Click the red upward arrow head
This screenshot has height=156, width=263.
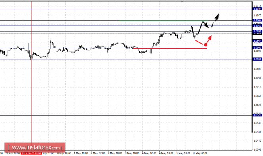[x=210, y=38]
